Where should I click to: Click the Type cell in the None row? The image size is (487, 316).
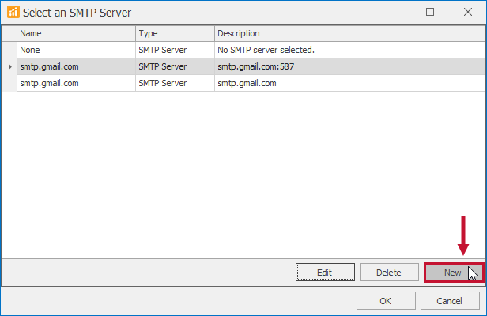[x=174, y=50]
